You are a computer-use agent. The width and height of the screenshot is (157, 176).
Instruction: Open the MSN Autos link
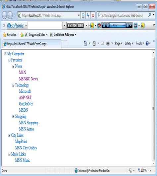tap(26, 129)
